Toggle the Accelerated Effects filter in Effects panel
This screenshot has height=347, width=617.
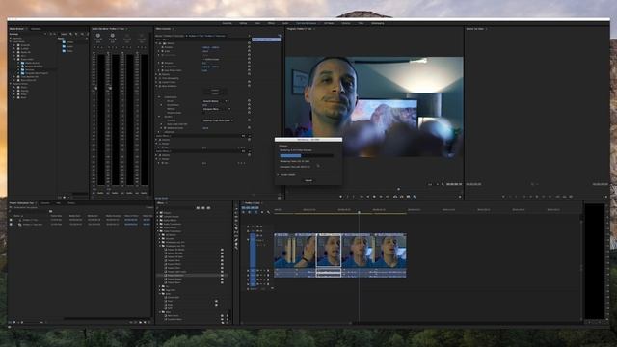coord(198,208)
